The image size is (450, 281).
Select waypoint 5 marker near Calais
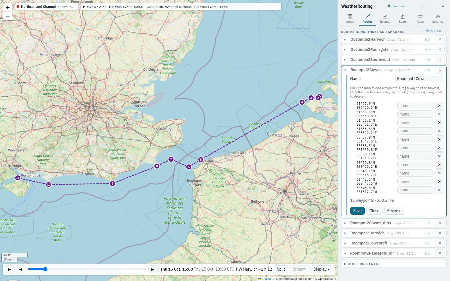201,160
